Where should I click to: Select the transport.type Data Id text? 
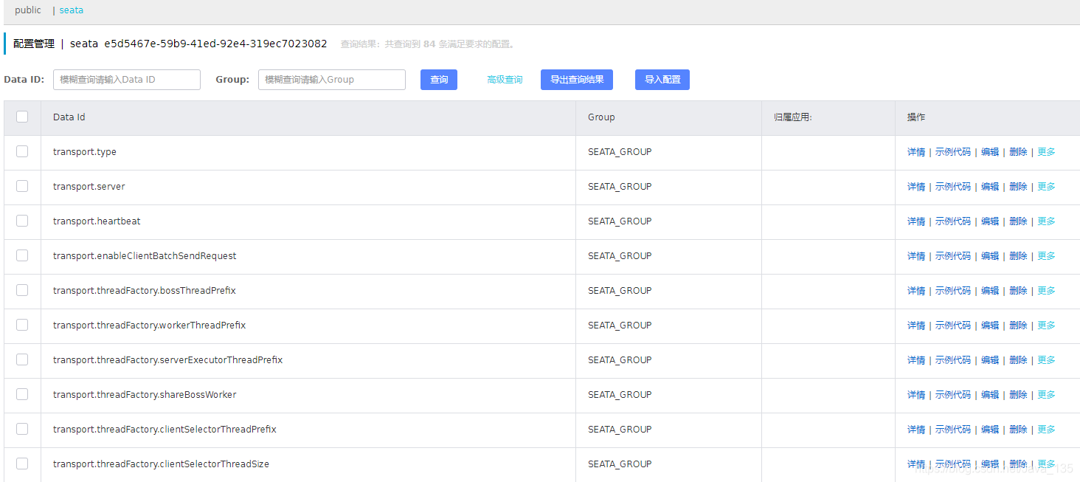click(x=85, y=152)
